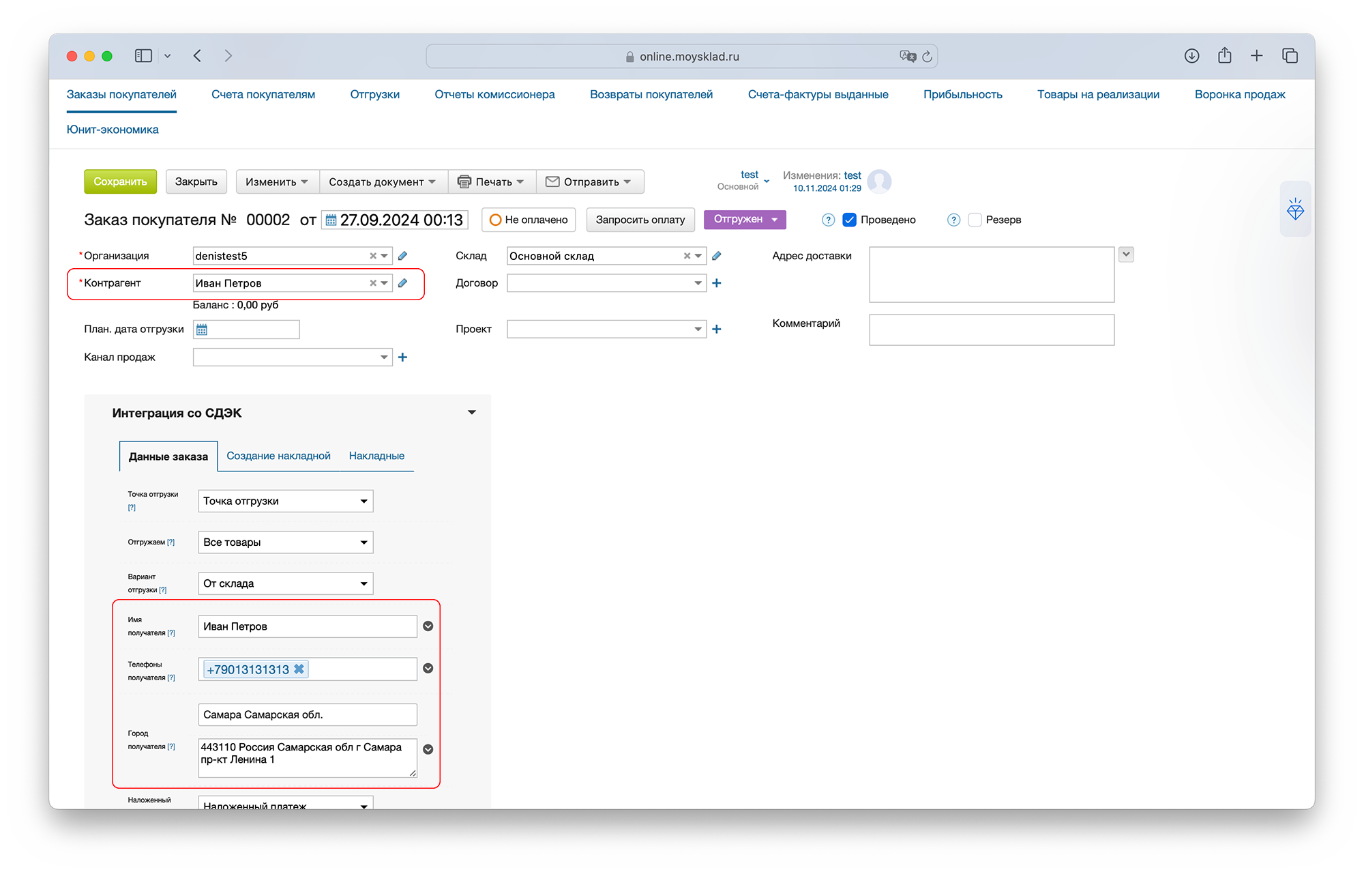The height and width of the screenshot is (874, 1364).
Task: Toggle the Не оплачено payment status
Action: click(x=529, y=220)
